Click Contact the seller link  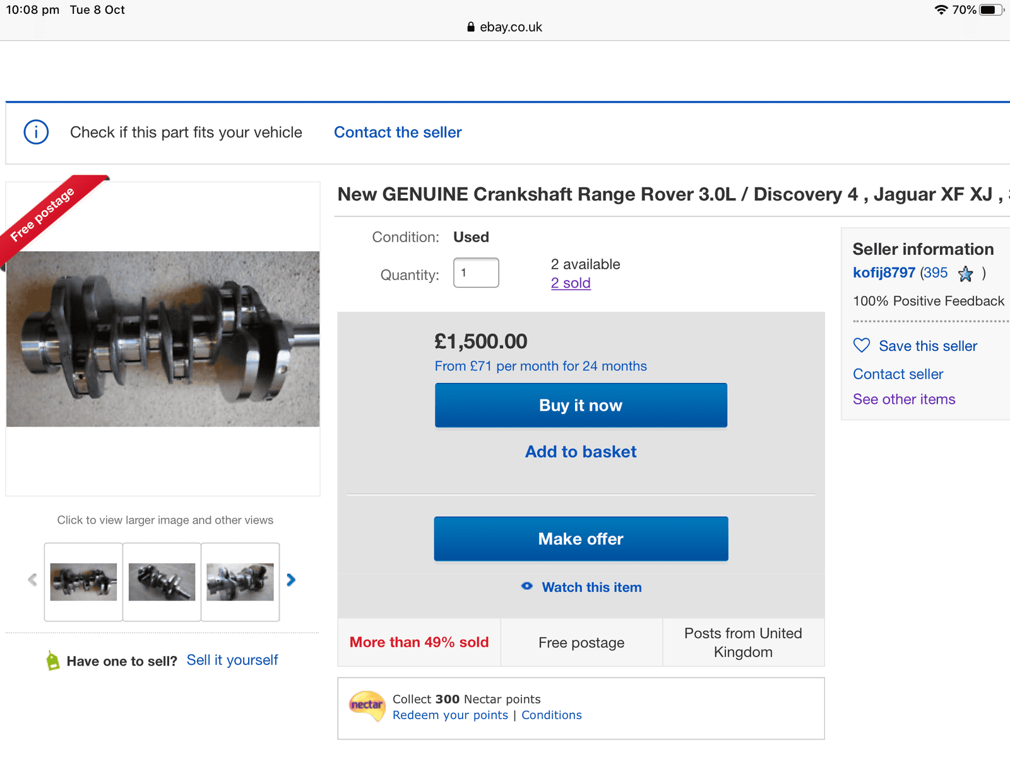[x=398, y=132]
